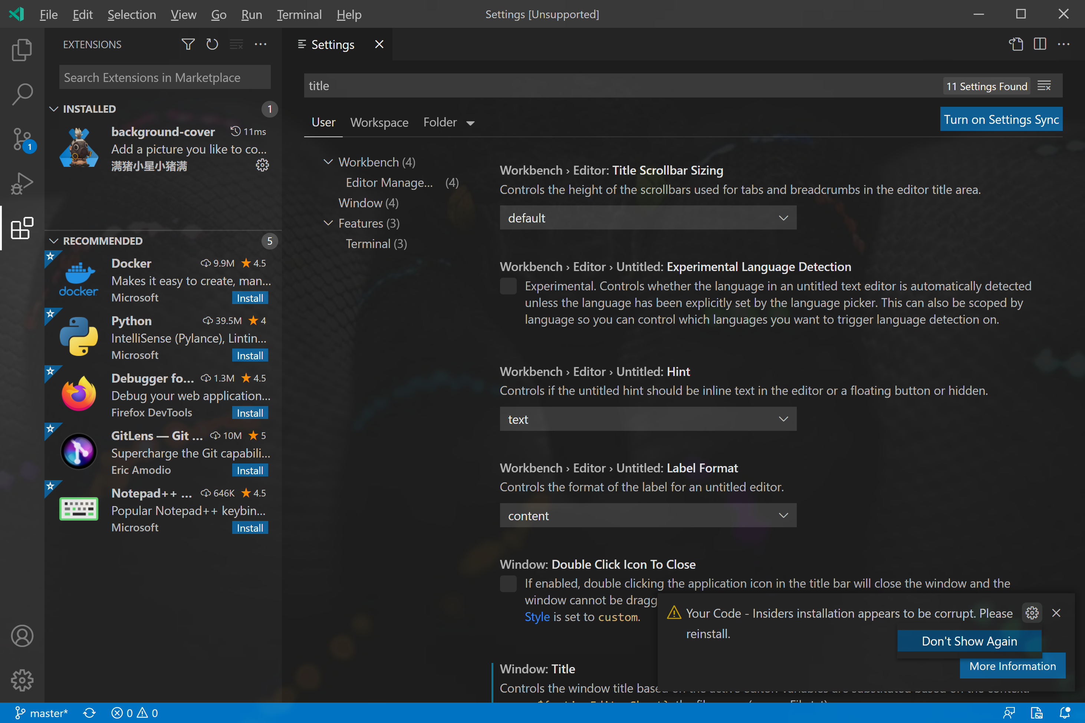The height and width of the screenshot is (723, 1085).
Task: Open the Explorer sidebar icon
Action: click(x=22, y=49)
